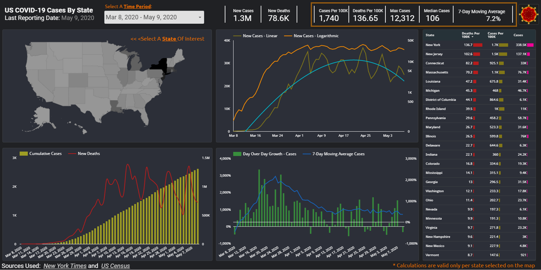
Task: Click the New York cases magenta bar
Action: [x=530, y=45]
